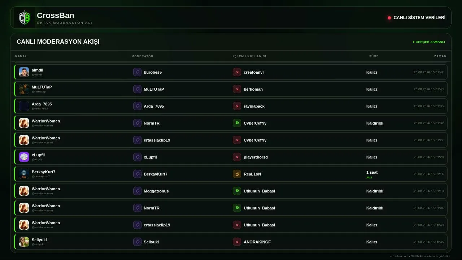Viewport: 462px width, 260px height.
Task: Click the CANLI SİSTEM VERİLERİ live indicator
Action: click(417, 18)
